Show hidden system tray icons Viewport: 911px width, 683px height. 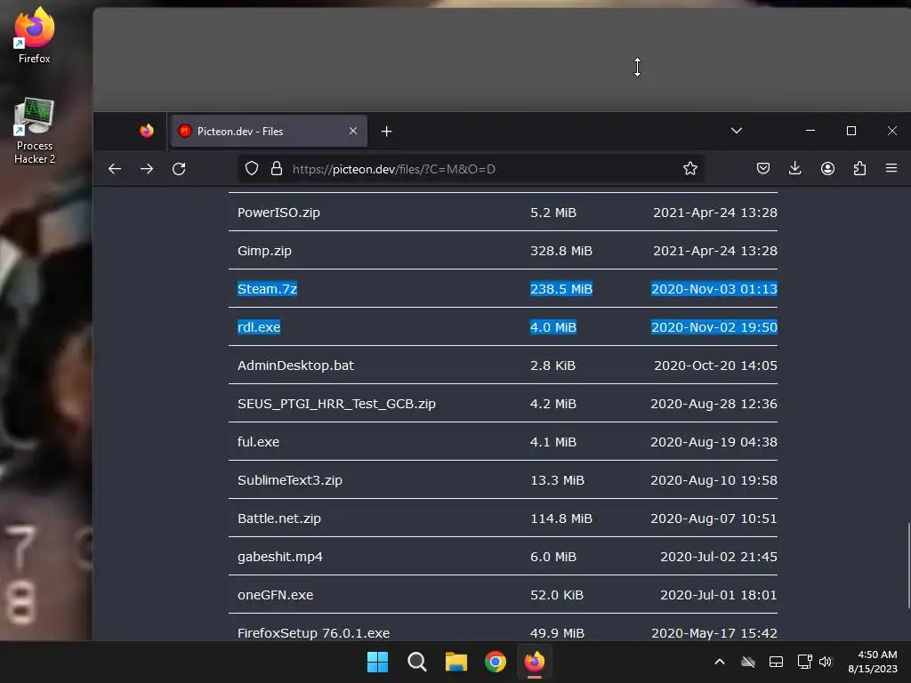click(x=719, y=662)
